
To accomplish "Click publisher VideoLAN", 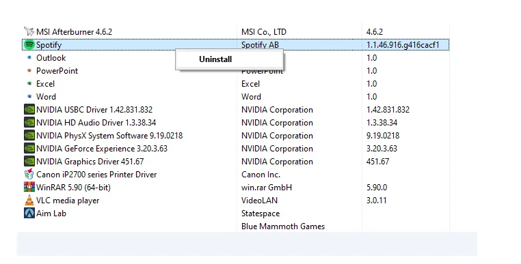I will click(260, 200).
